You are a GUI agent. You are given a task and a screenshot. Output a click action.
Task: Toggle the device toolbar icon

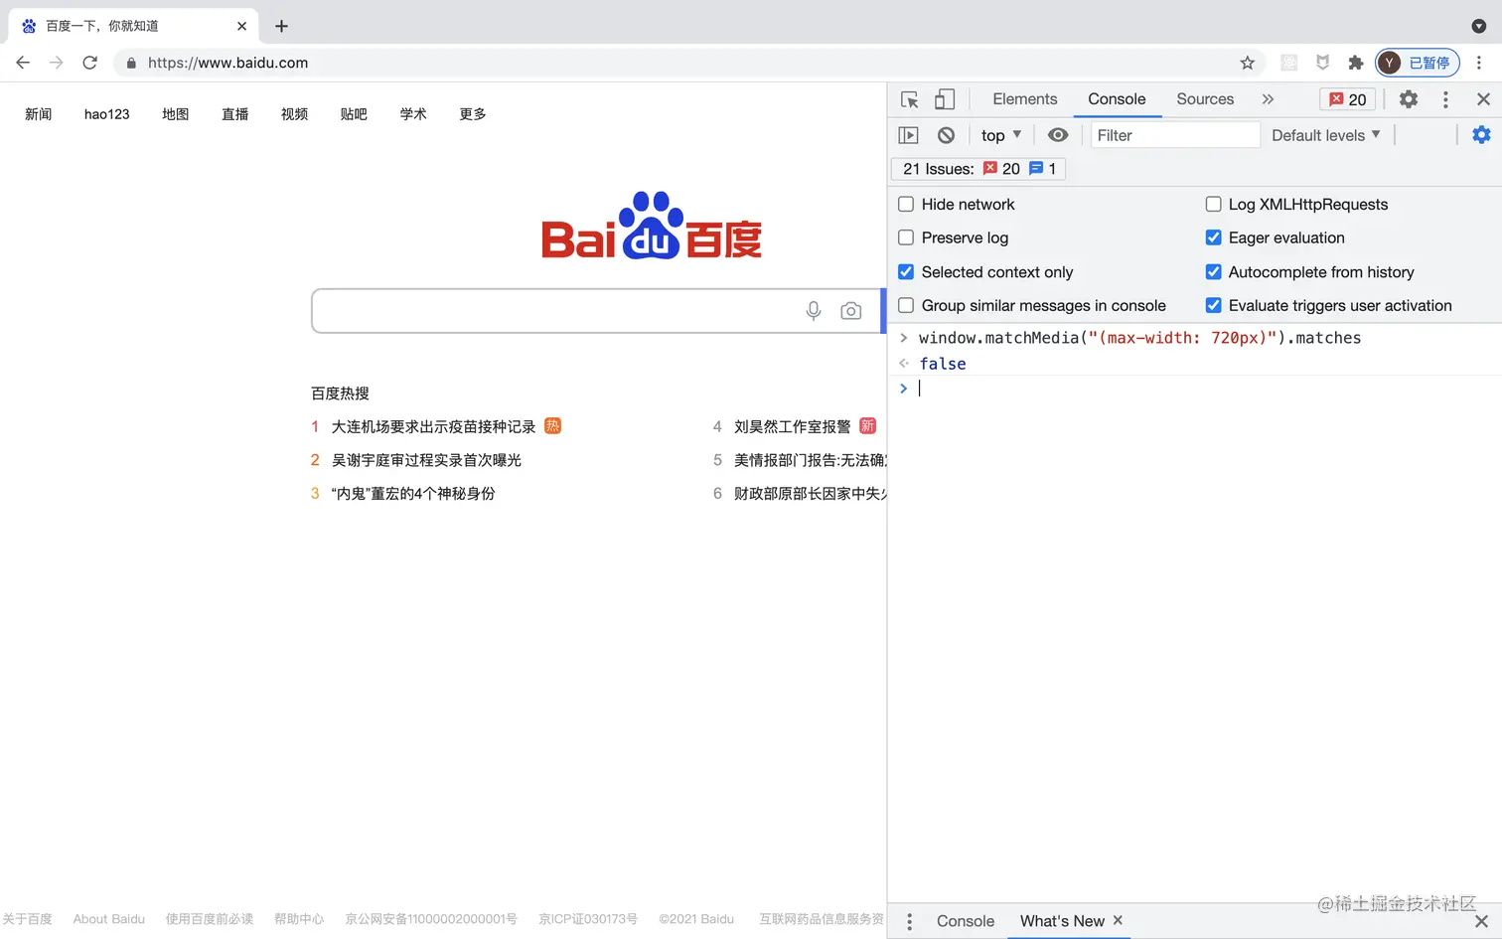tap(945, 99)
